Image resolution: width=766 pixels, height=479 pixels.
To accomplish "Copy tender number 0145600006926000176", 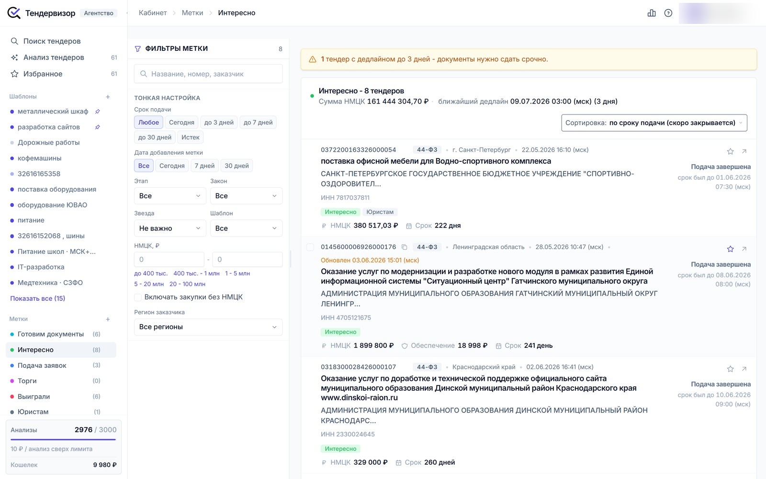I will (x=404, y=247).
